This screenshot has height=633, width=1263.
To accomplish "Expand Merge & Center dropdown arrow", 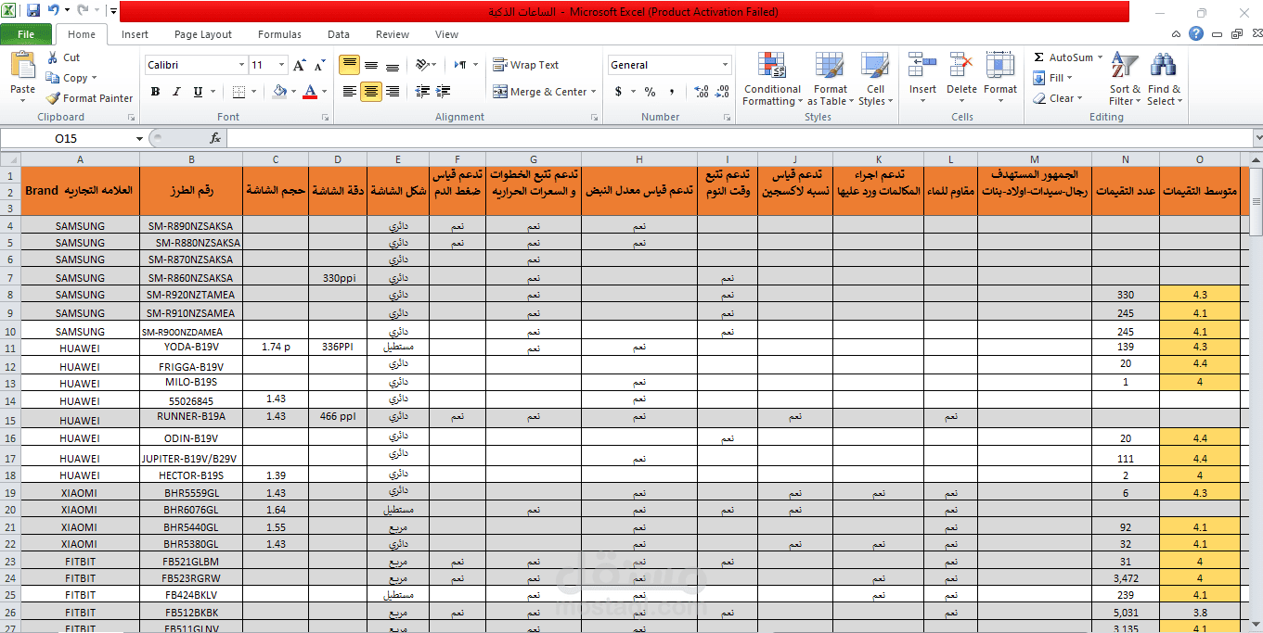I will 595,92.
